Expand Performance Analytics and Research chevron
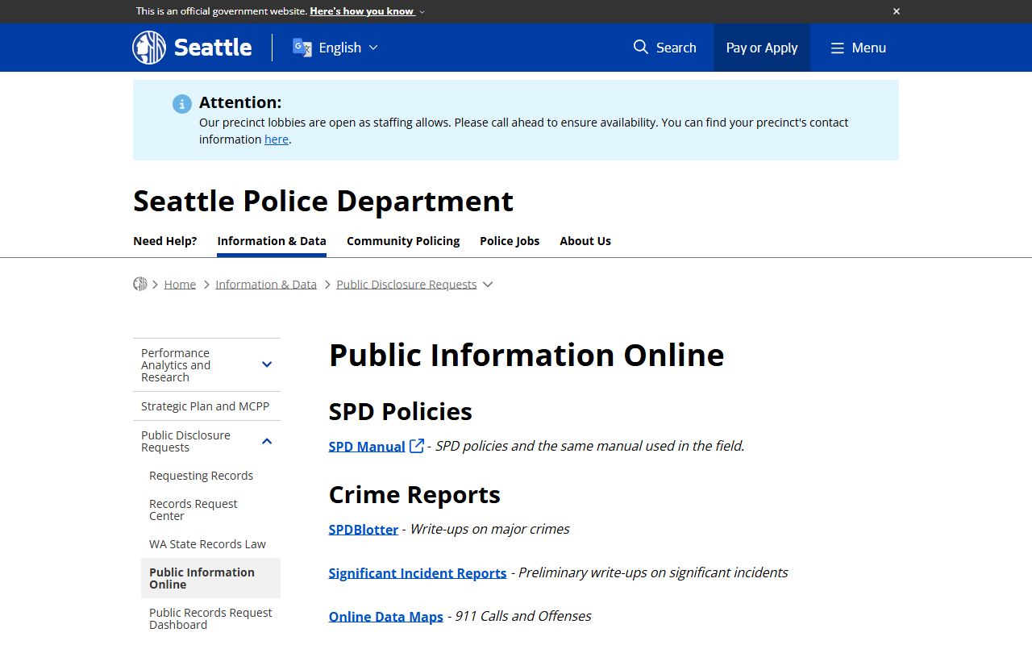The height and width of the screenshot is (645, 1032). click(267, 364)
